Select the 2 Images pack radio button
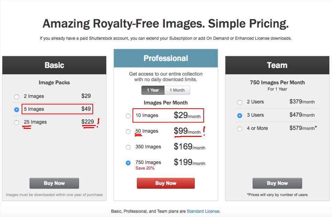This screenshot has height=217, width=332. point(17,96)
